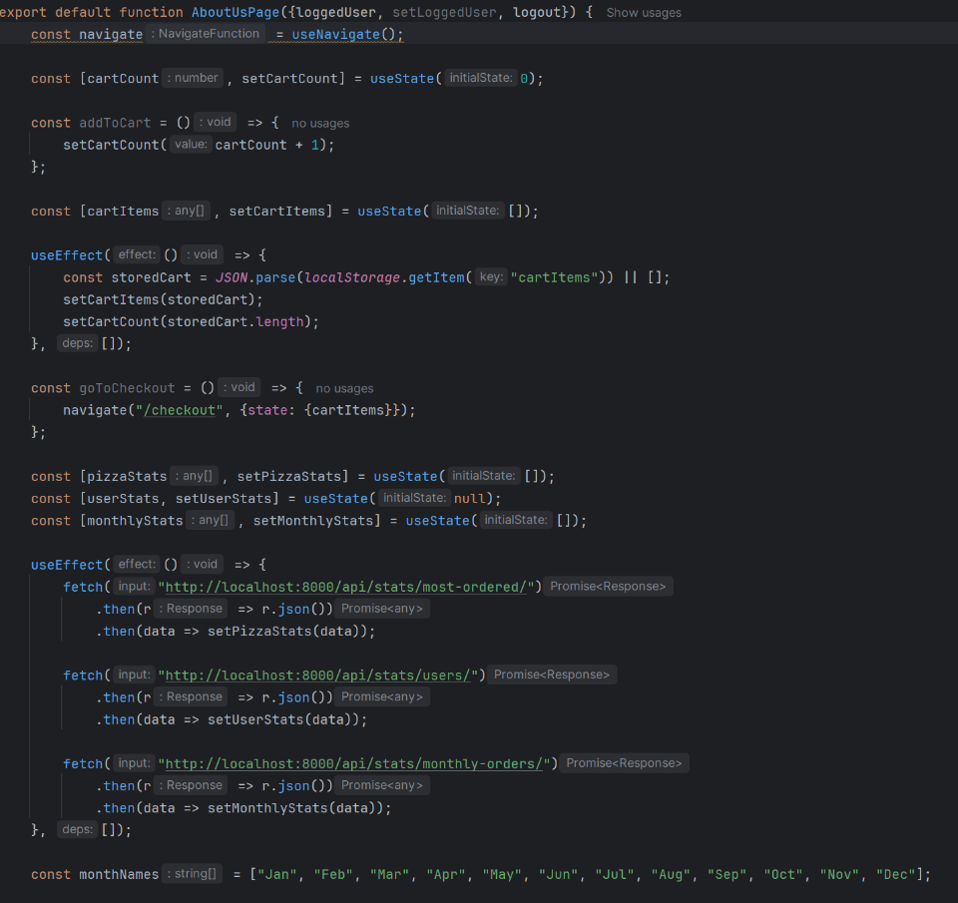Click the logout parameter in function signature
The width and height of the screenshot is (958, 903).
536,13
